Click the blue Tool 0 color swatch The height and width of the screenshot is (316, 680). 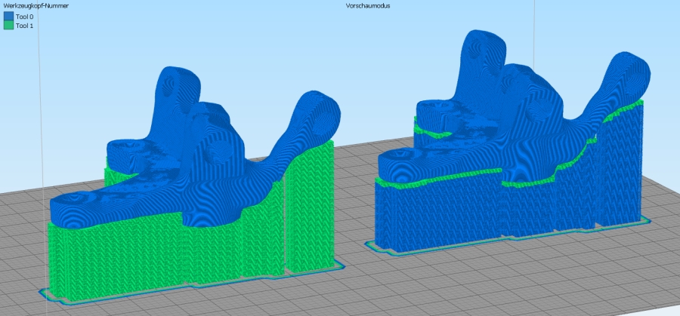coord(8,17)
